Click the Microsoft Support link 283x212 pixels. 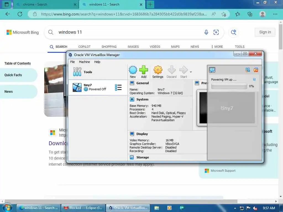click(x=223, y=171)
